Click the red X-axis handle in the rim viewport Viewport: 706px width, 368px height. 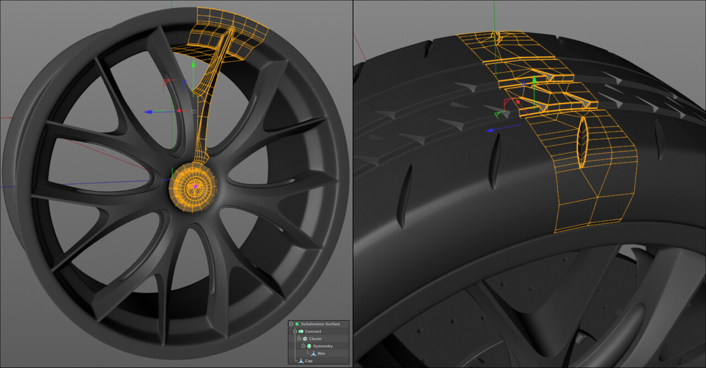click(179, 111)
